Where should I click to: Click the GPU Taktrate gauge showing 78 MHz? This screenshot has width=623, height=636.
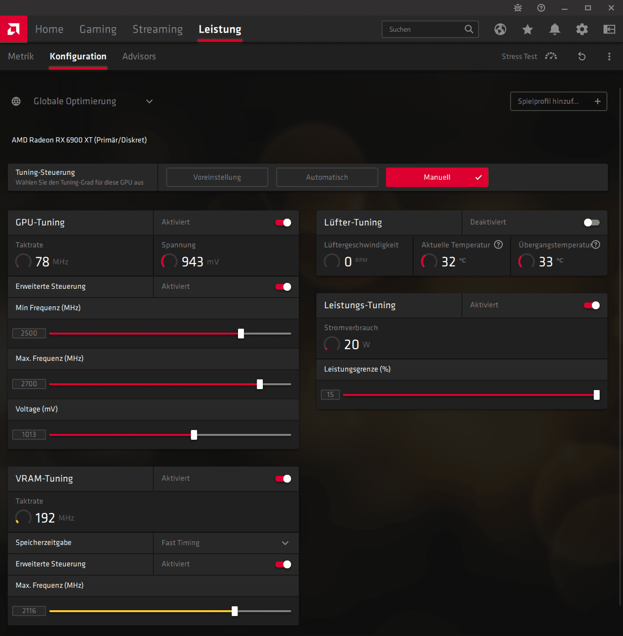coord(23,262)
